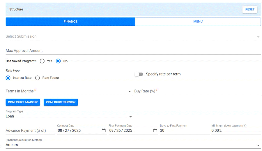
Task: Toggle Specify rate per term switch
Action: [x=139, y=74]
